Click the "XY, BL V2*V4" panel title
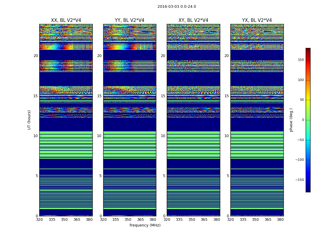This screenshot has width=315, height=240. (193, 20)
